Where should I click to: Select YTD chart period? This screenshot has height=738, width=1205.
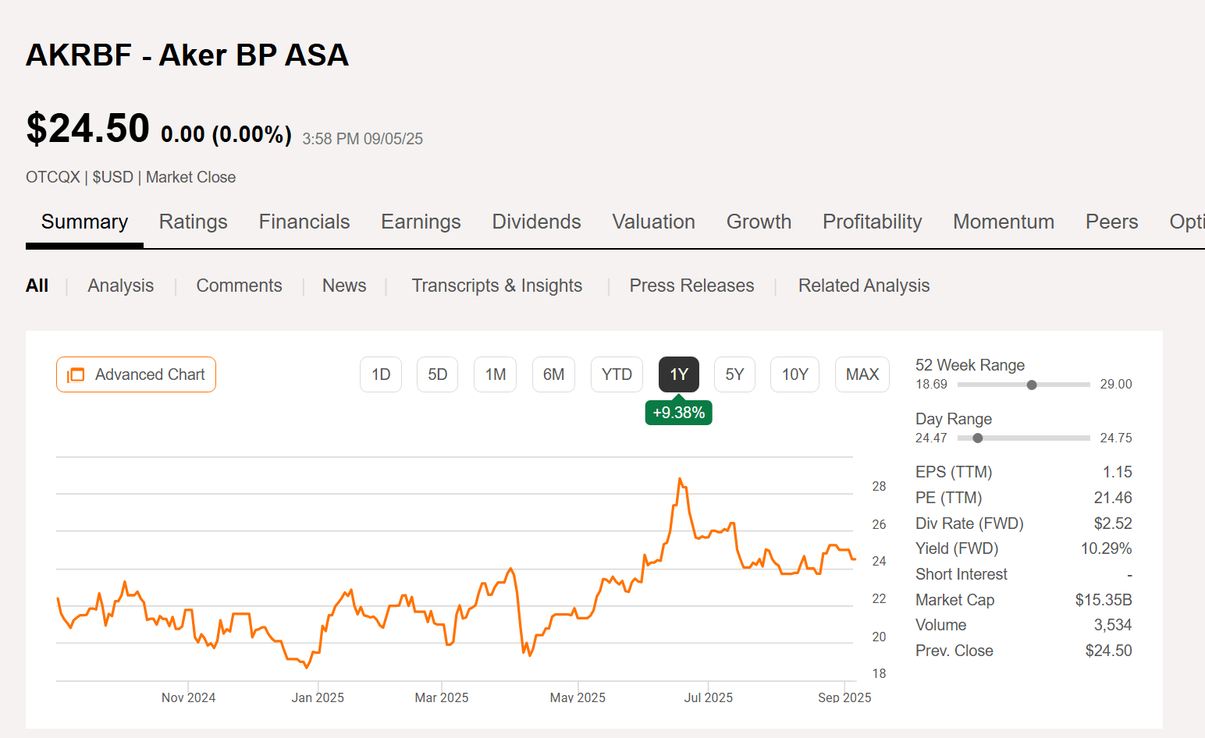point(617,374)
